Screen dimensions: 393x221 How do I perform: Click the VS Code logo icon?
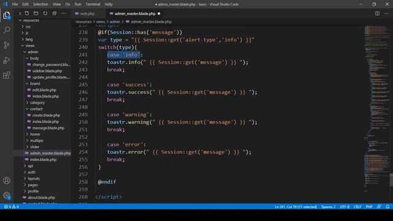pyautogui.click(x=5, y=4)
